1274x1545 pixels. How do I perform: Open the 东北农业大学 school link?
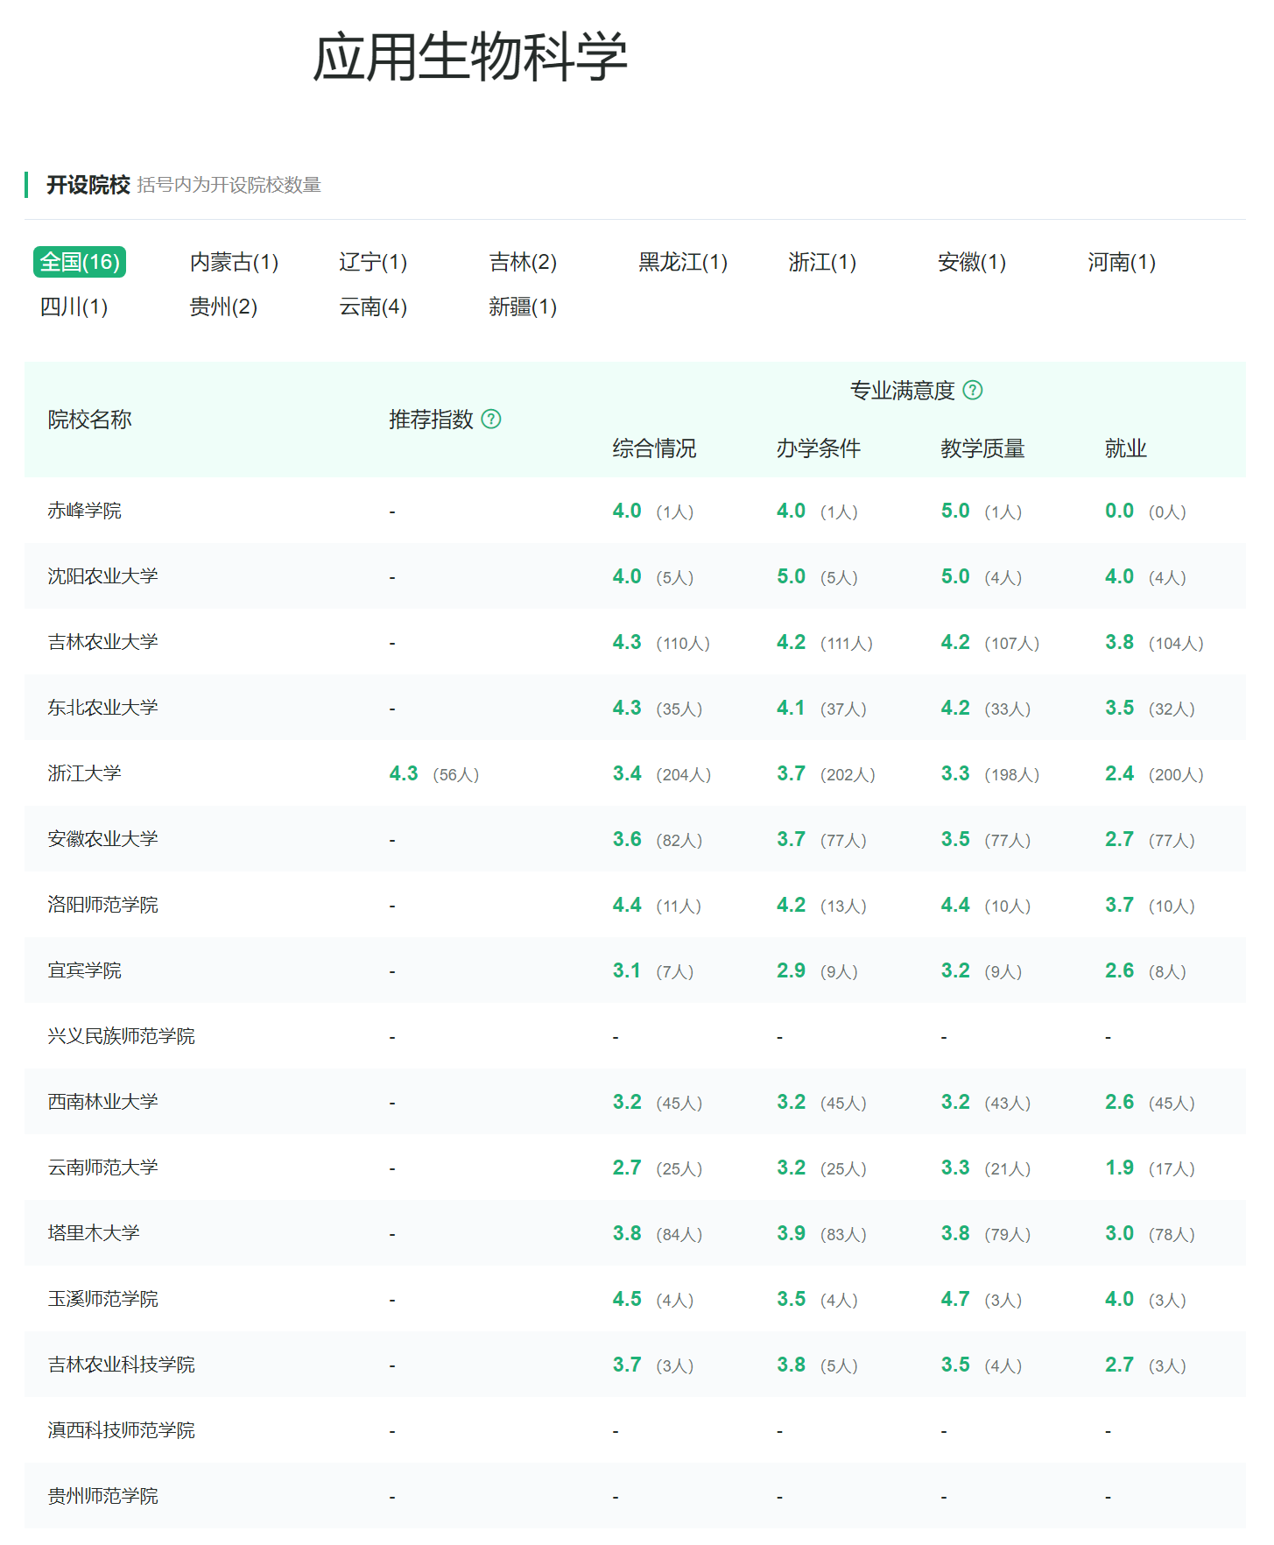pos(102,708)
